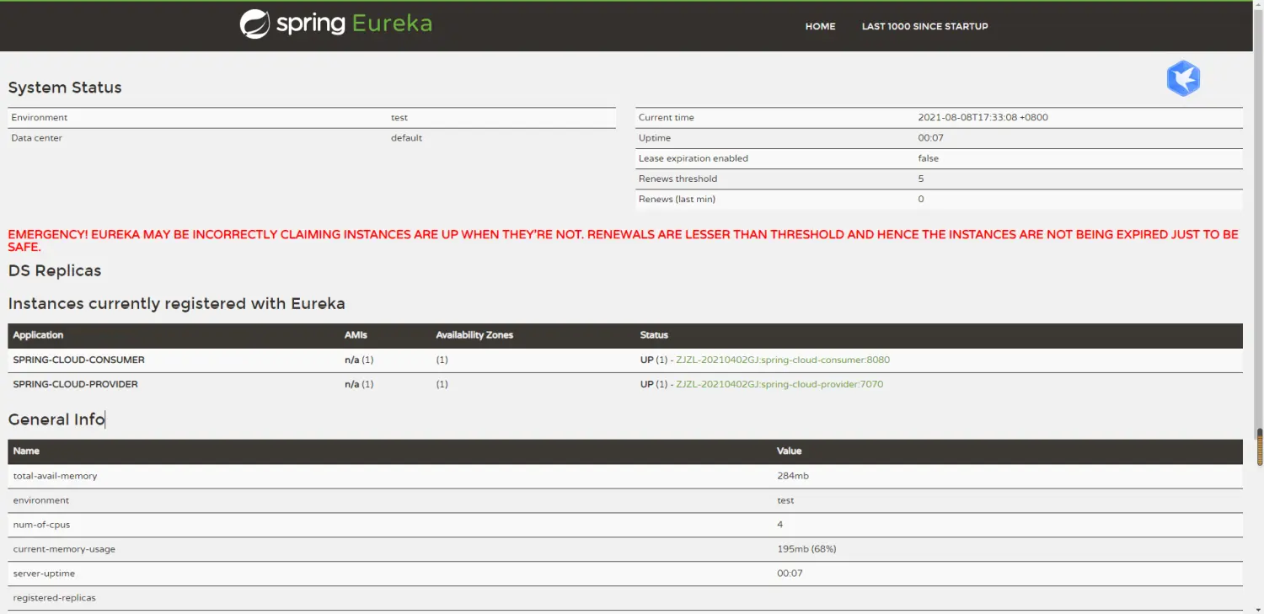Select the current-memory-usage row name
Image resolution: width=1264 pixels, height=614 pixels.
[64, 549]
